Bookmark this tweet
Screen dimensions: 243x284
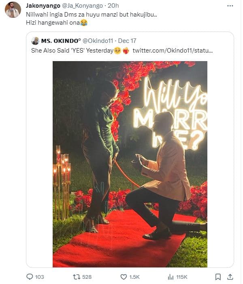[218, 277]
